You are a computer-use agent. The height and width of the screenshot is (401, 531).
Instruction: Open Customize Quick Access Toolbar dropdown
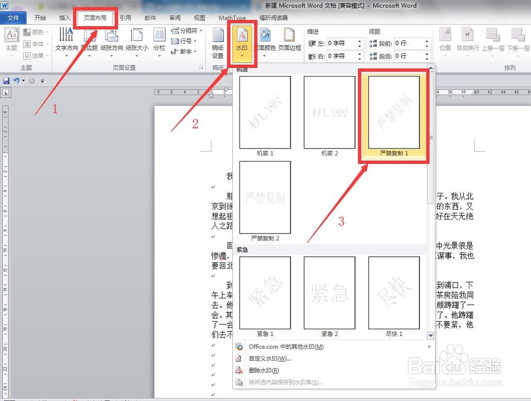tap(42, 81)
